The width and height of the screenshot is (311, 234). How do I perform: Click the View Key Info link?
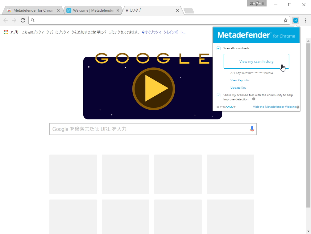pos(240,80)
